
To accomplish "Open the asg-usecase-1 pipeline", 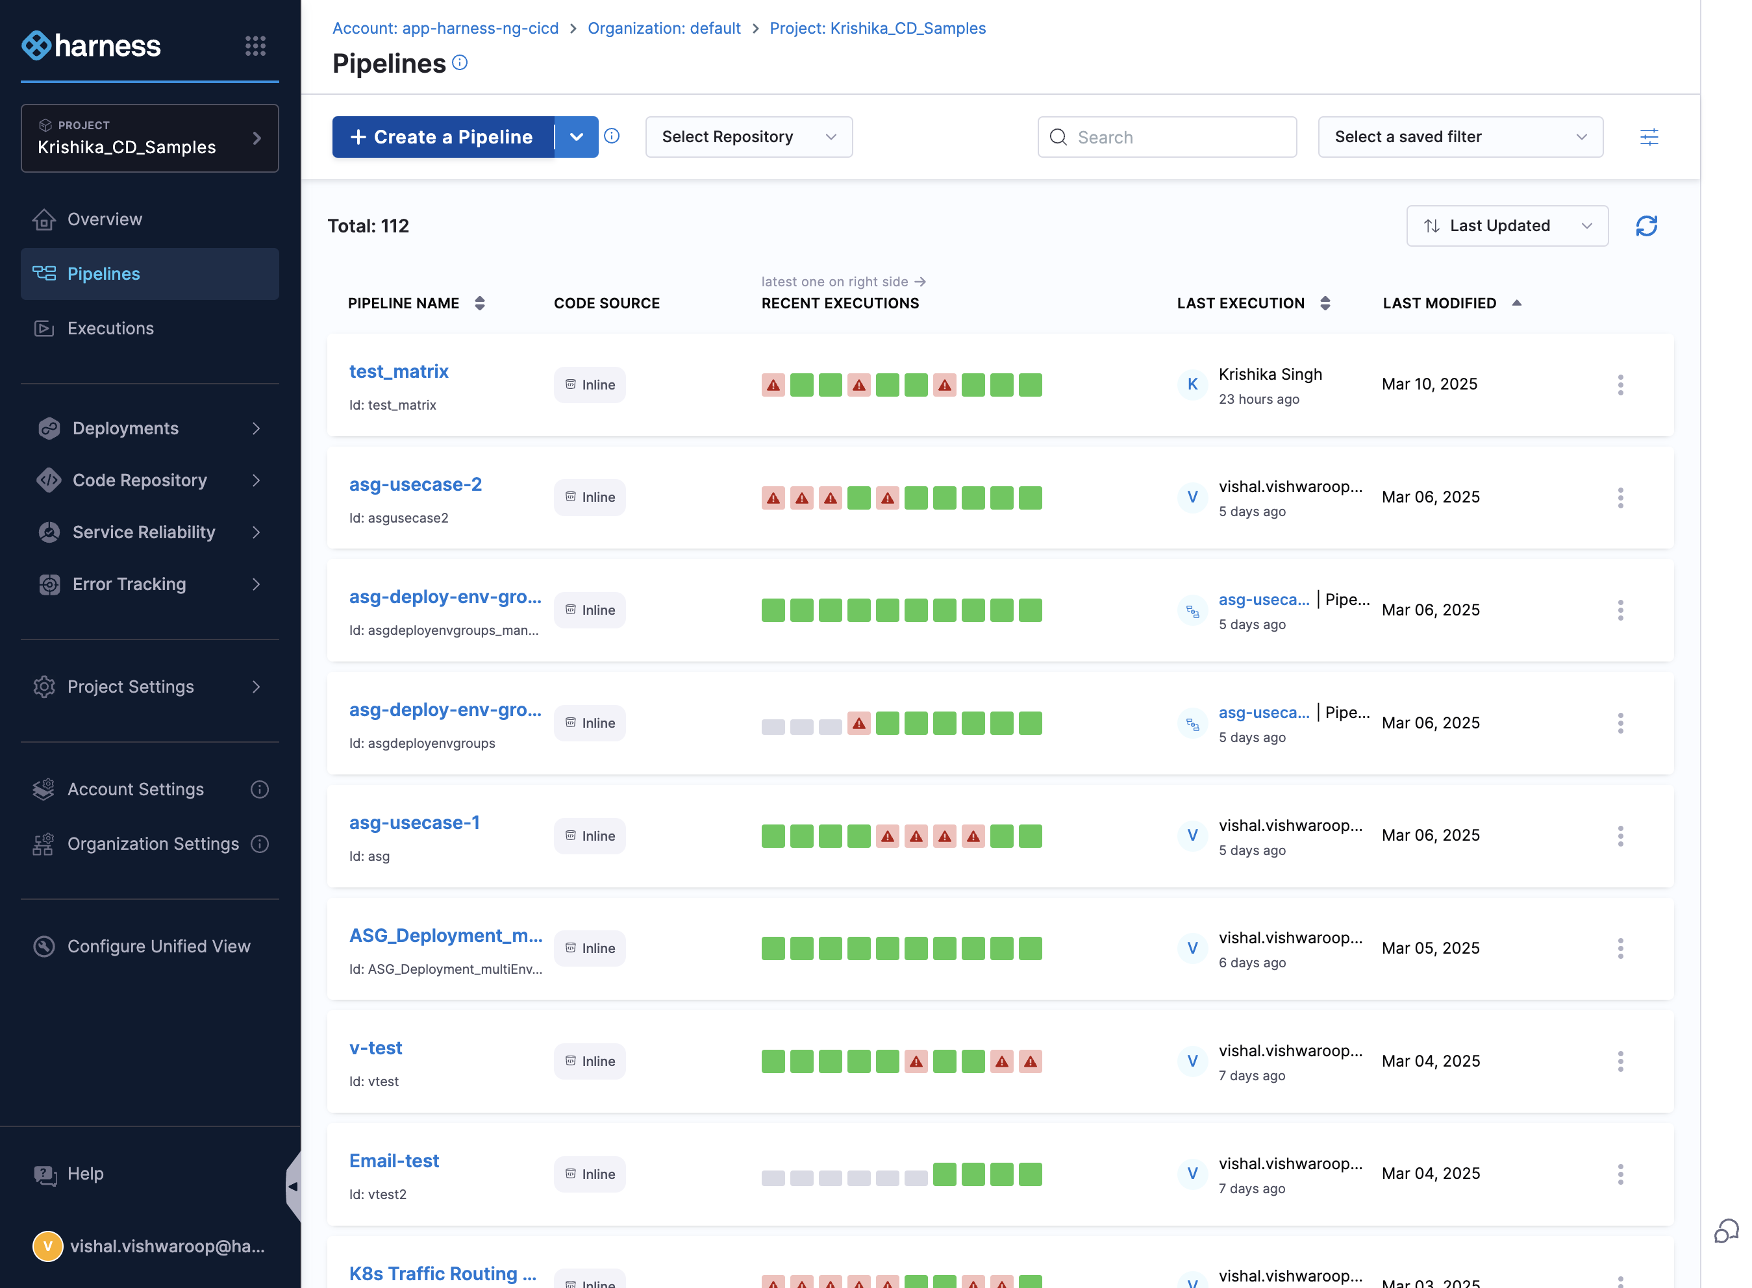I will [x=414, y=823].
